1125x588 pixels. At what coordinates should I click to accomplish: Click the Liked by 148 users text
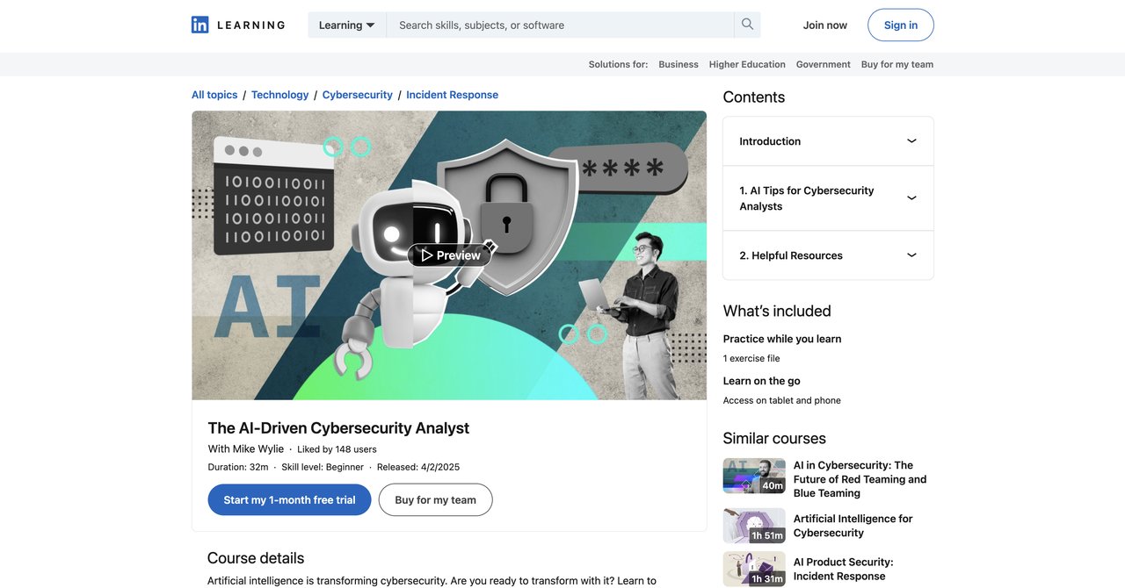coord(337,449)
